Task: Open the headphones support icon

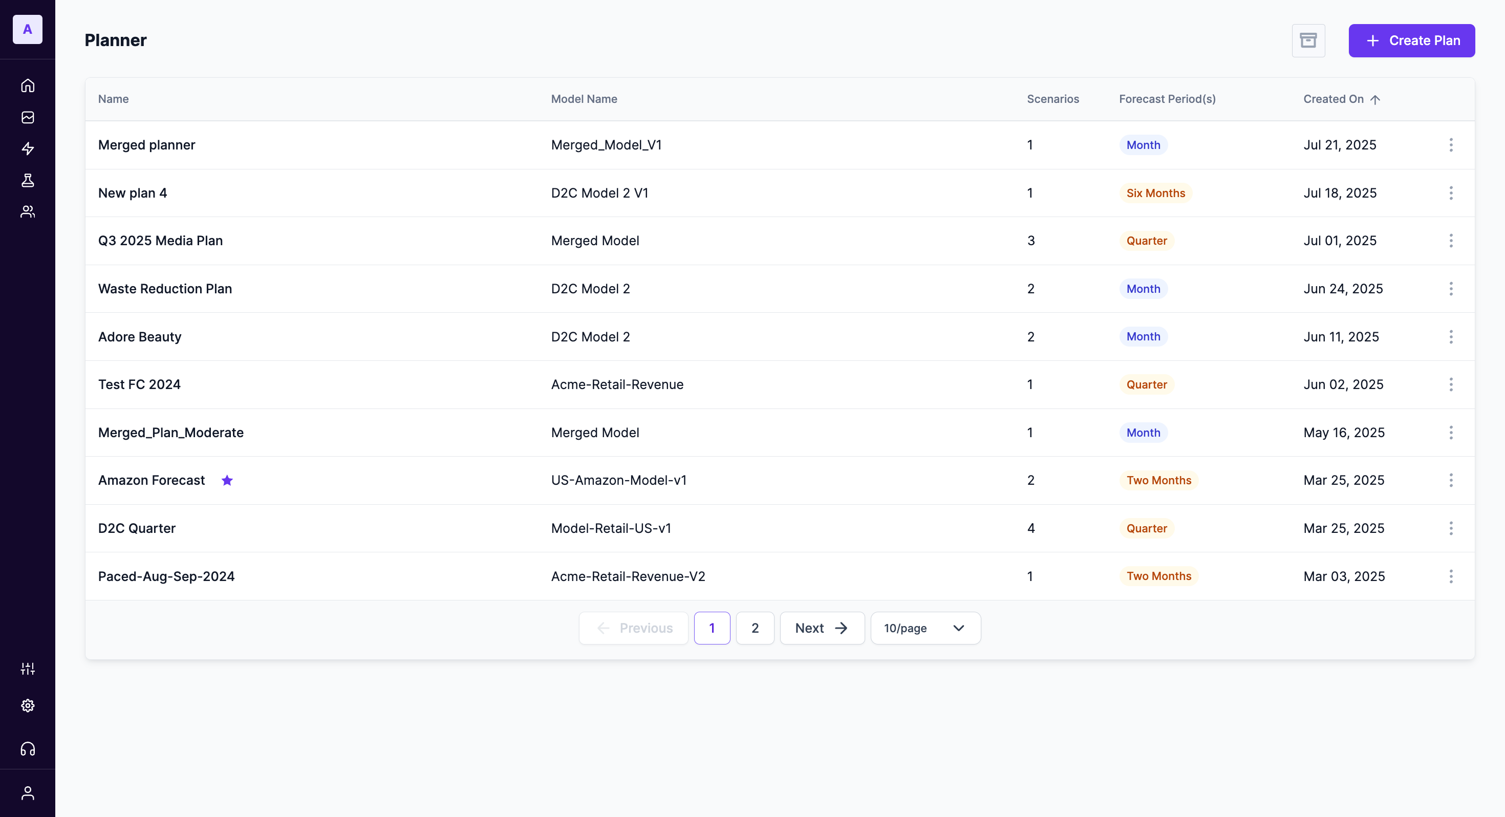Action: (28, 748)
